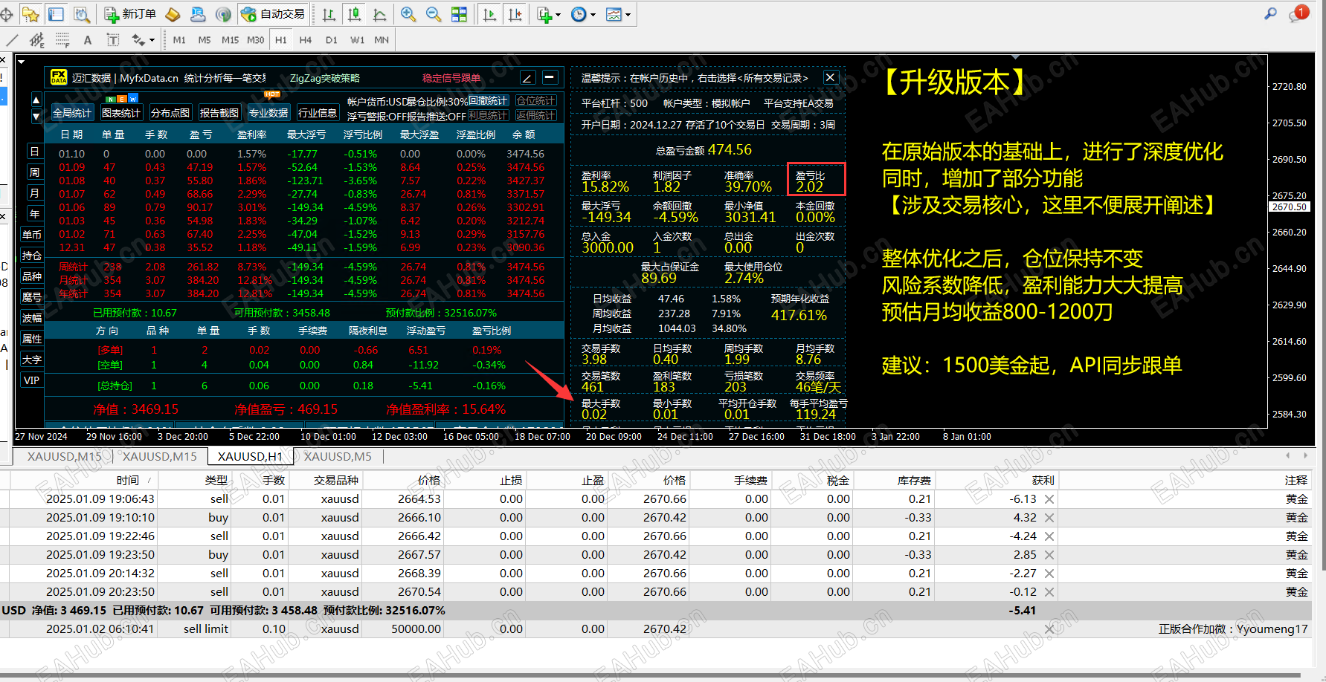Click the 返佣统计 button

point(536,115)
